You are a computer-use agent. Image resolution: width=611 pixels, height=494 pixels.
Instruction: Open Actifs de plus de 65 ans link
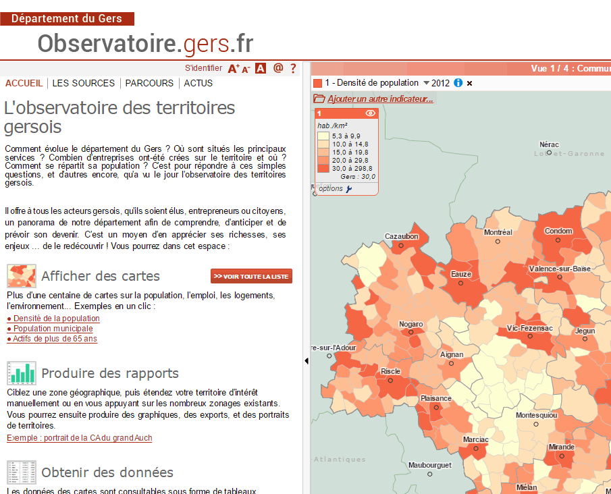52,339
